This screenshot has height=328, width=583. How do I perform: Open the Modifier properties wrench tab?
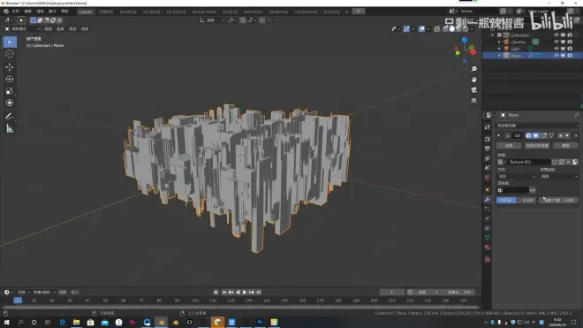[487, 200]
